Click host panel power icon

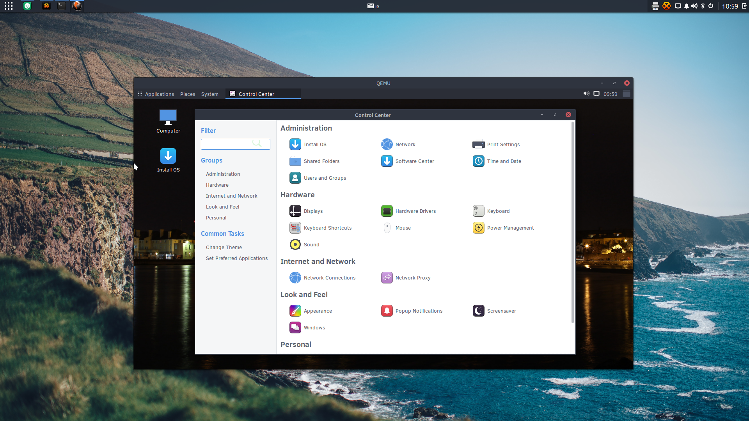coord(711,6)
